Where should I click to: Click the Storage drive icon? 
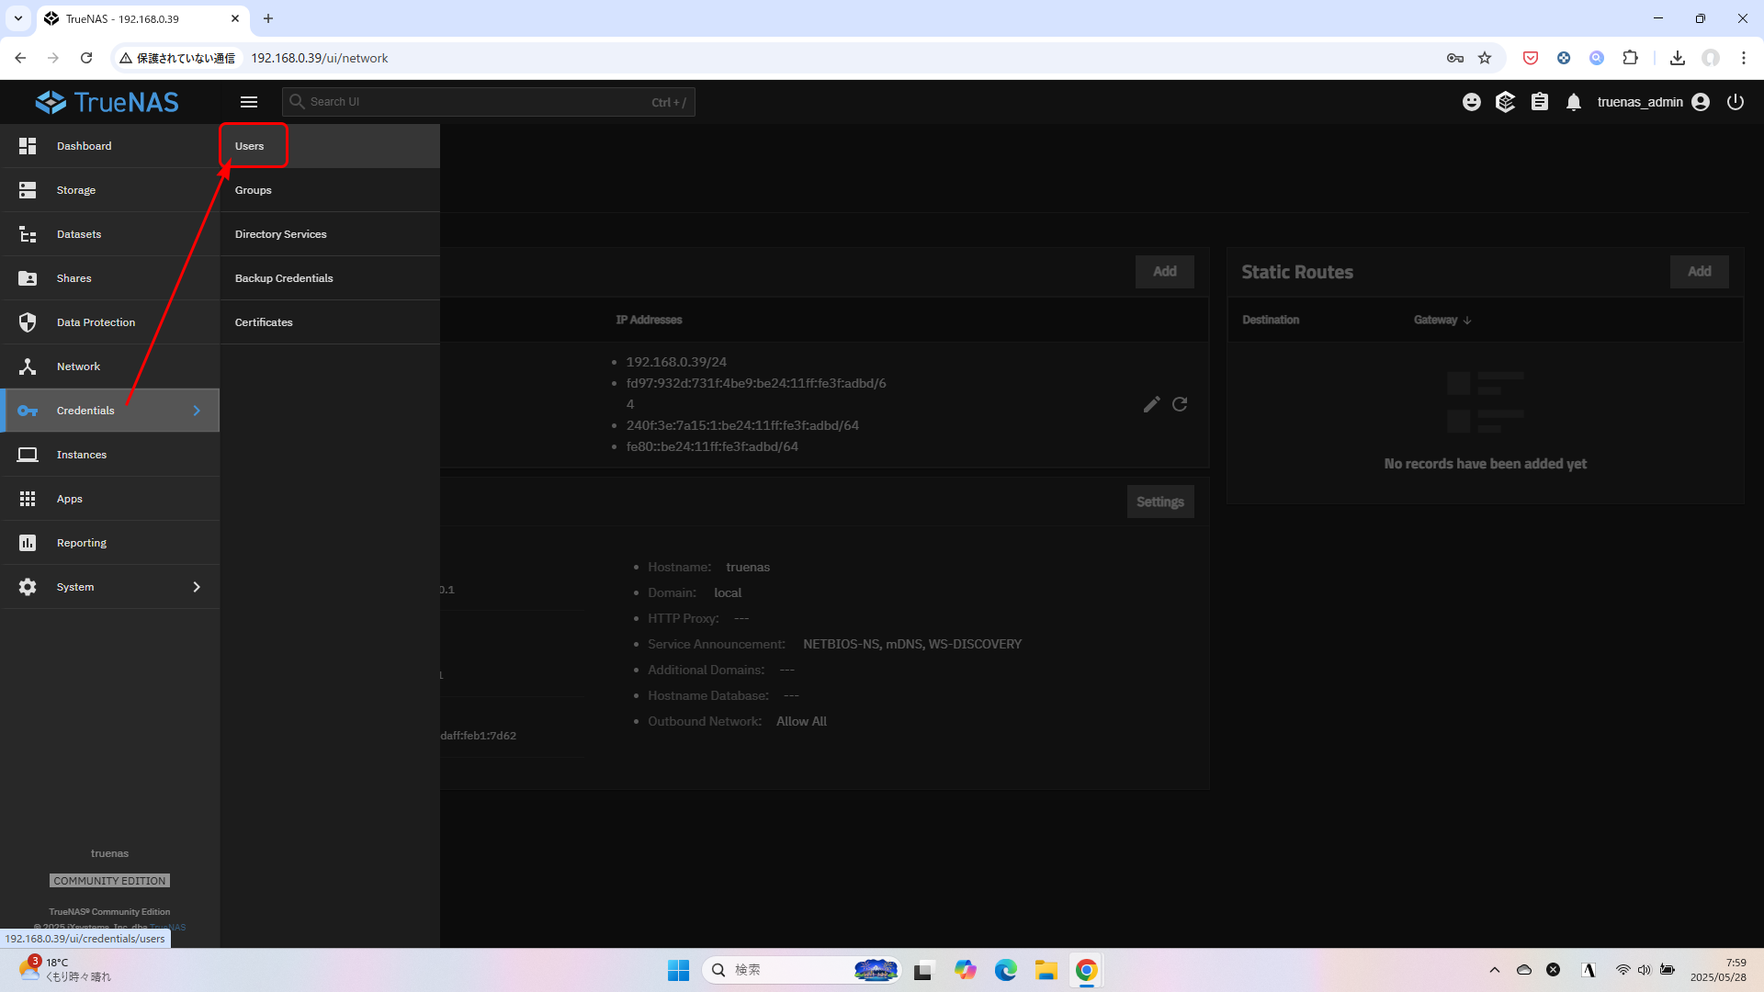click(28, 190)
